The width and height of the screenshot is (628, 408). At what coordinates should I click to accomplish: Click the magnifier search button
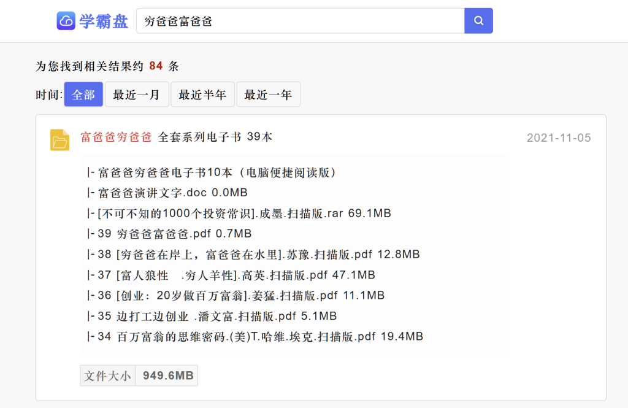click(x=478, y=20)
